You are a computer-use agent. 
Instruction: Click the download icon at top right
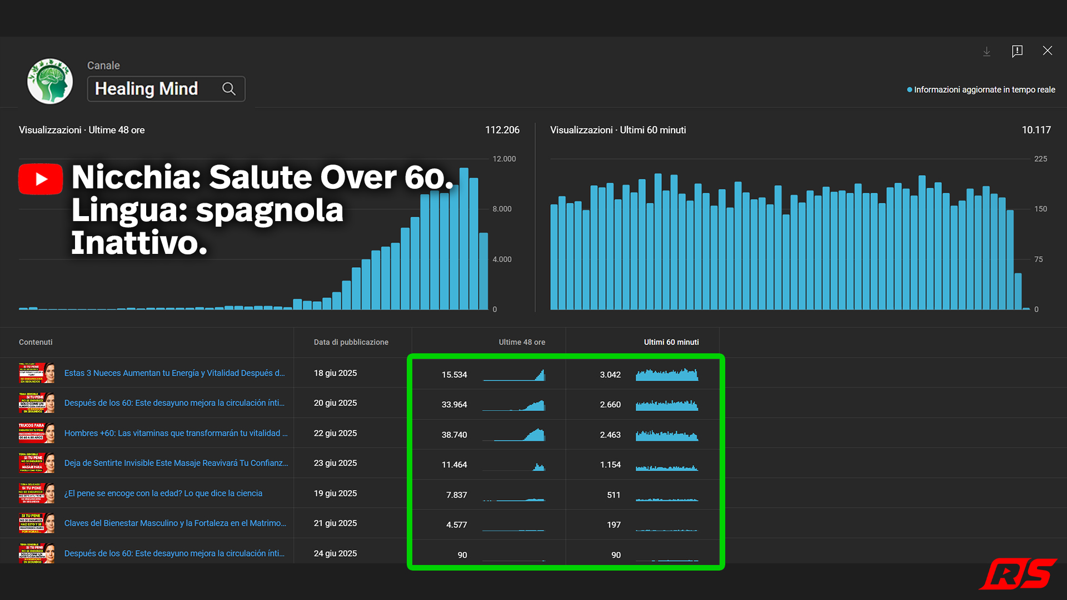click(986, 51)
